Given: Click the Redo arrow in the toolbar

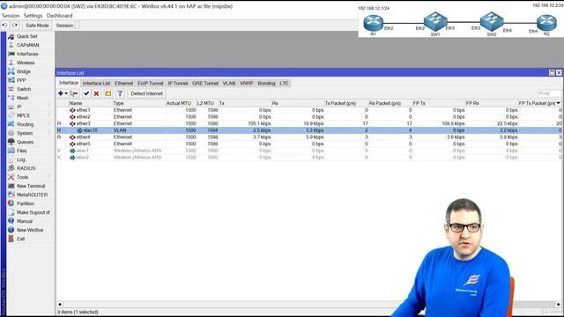Looking at the screenshot, I should click(x=15, y=26).
